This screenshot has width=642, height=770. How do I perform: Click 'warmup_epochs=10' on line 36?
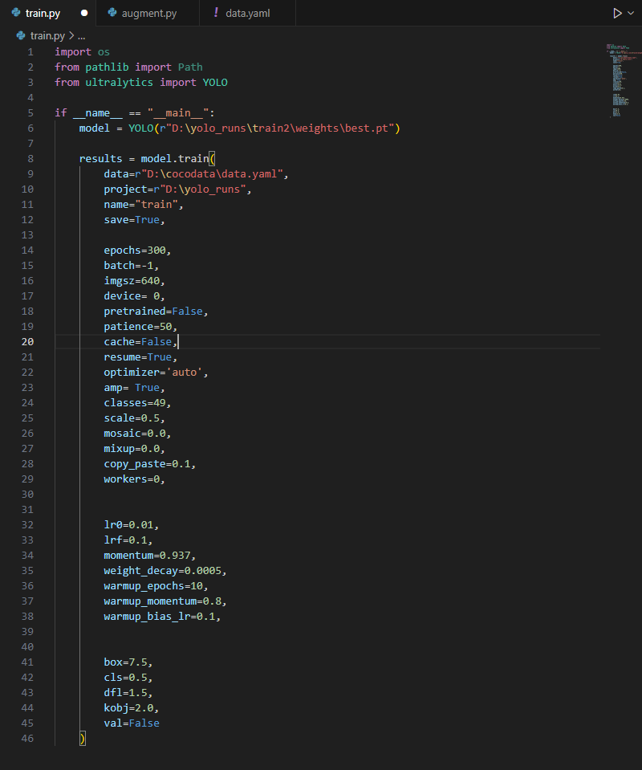coord(153,586)
